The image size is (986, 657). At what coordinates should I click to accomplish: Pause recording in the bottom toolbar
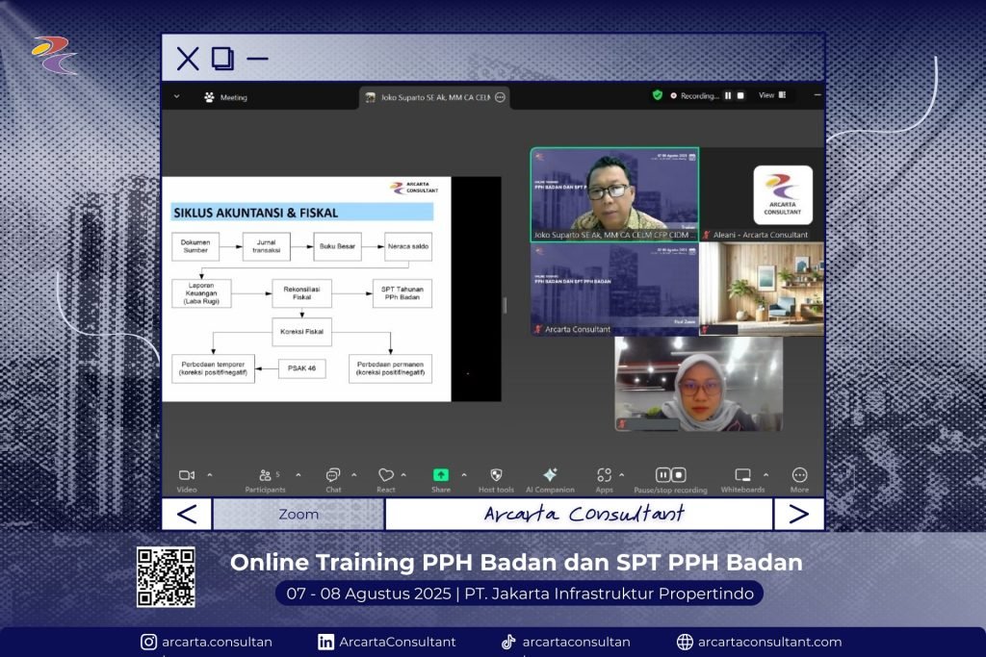663,475
